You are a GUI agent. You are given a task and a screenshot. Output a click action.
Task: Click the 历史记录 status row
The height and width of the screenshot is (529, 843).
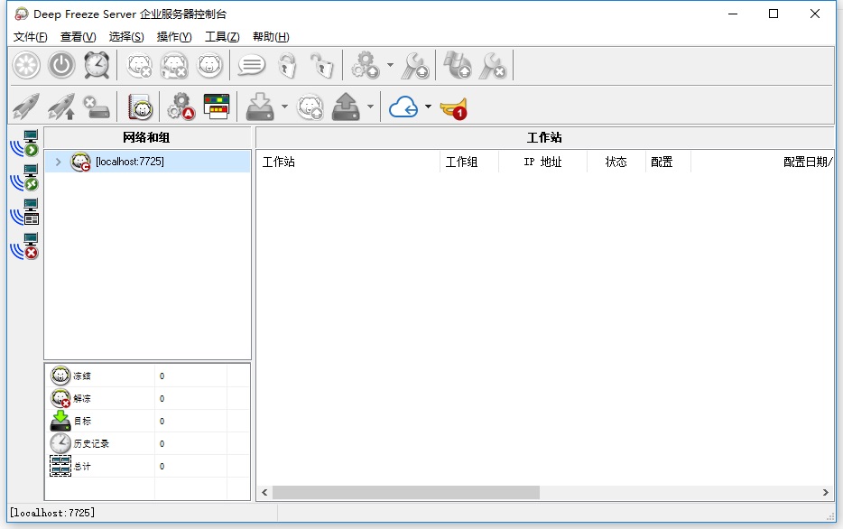[147, 443]
